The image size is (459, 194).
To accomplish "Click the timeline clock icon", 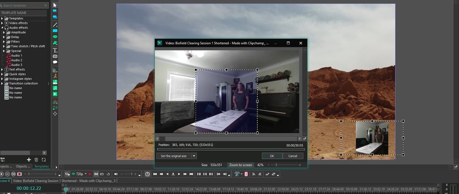I will (x=147, y=174).
